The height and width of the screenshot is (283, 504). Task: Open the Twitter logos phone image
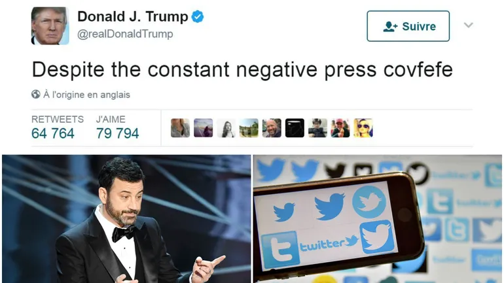(378, 219)
